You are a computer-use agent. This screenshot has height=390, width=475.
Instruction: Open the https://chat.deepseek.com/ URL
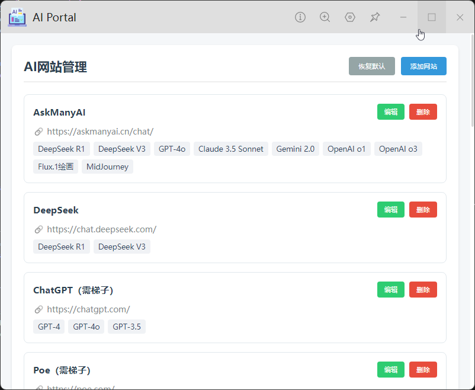pos(102,229)
